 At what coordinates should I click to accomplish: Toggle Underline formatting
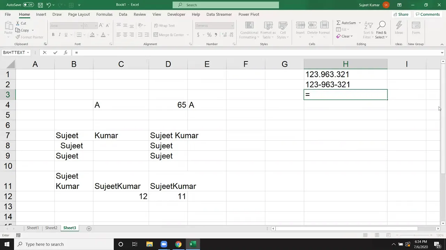(x=66, y=35)
